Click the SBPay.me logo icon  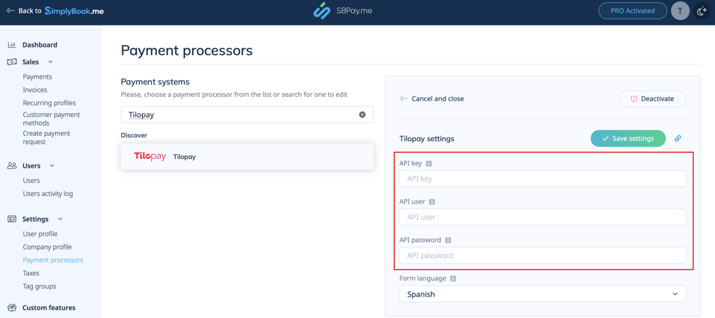point(322,11)
